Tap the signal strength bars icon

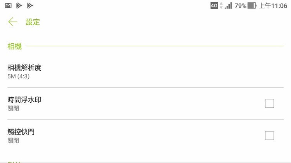228,5
